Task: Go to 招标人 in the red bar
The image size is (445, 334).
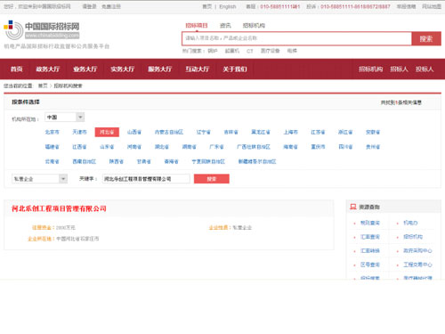Action: click(399, 69)
